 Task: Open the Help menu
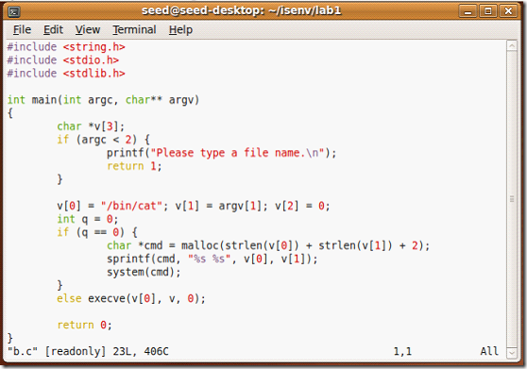pyautogui.click(x=180, y=30)
